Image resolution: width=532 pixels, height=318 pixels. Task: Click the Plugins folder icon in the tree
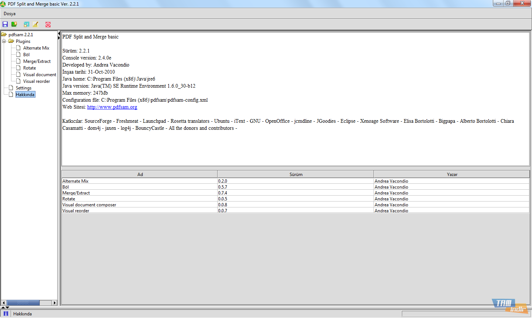coord(11,41)
